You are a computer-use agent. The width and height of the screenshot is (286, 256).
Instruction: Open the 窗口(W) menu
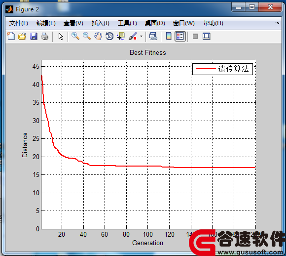183,23
